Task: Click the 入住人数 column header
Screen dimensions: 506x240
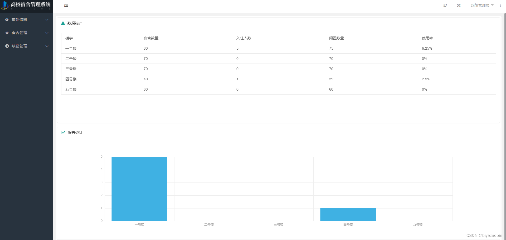Action: pos(244,38)
